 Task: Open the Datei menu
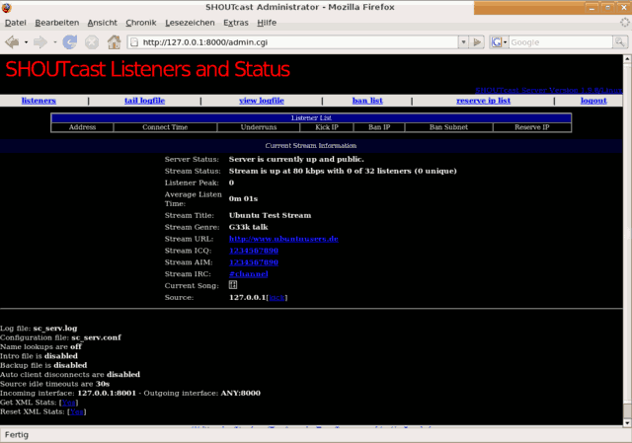tap(16, 23)
